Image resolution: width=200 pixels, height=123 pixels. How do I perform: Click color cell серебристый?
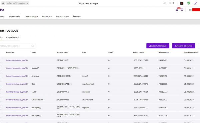(88, 84)
